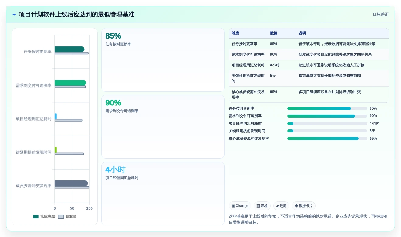Click the 任务按时更新率 progress bar
Screen dimensions: 401x237
[327, 108]
